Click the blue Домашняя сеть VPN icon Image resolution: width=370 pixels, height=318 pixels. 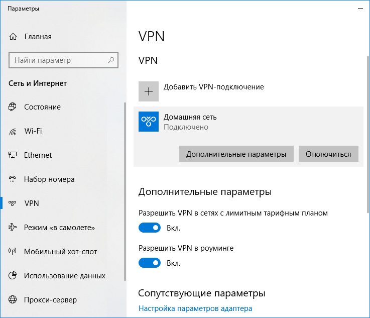pyautogui.click(x=149, y=122)
